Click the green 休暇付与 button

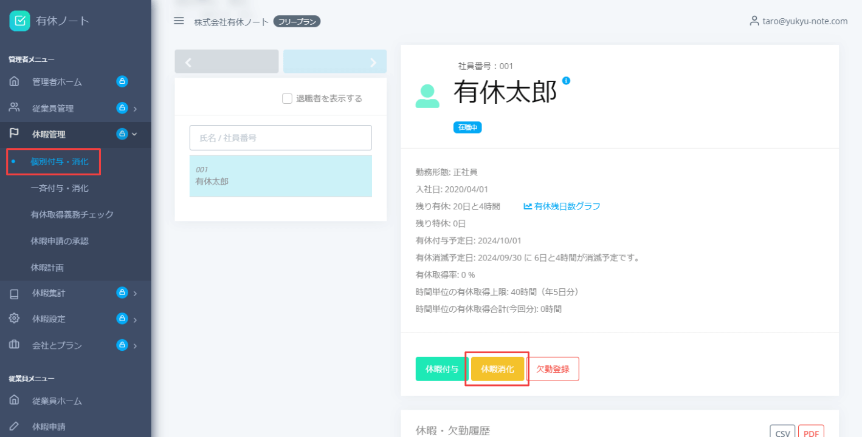(x=441, y=368)
